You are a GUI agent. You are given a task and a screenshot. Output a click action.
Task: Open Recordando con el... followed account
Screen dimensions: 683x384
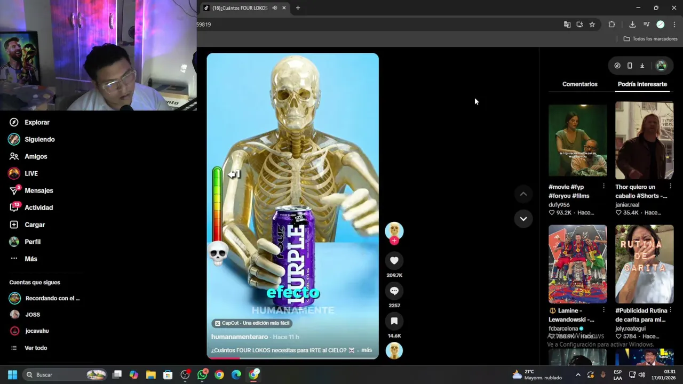pos(45,298)
